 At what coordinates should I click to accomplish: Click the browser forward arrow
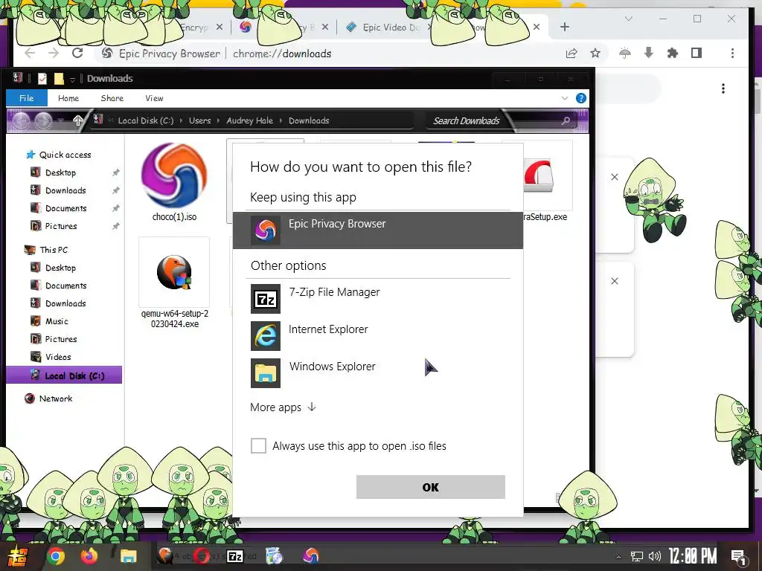pos(54,54)
